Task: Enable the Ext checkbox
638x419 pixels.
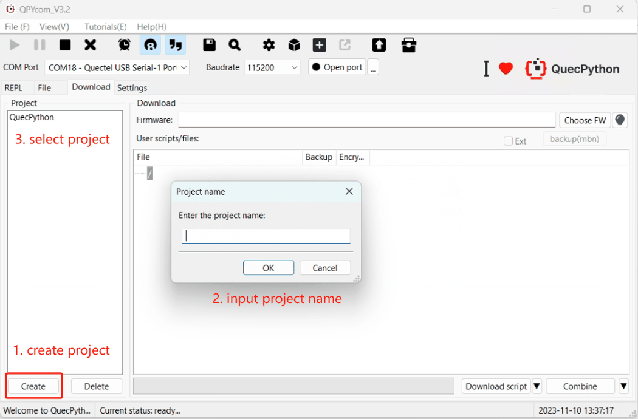Action: (x=509, y=141)
